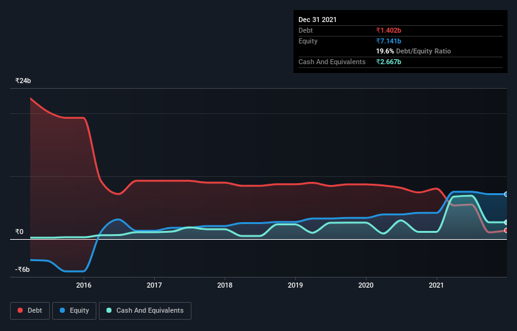The image size is (517, 331).
Task: Click the ₹2.667b cash value
Action: coord(389,62)
